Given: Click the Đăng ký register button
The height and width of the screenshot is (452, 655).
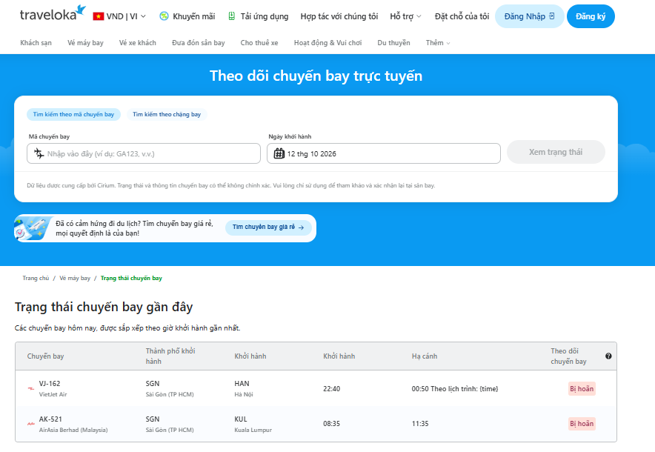Looking at the screenshot, I should (x=591, y=16).
